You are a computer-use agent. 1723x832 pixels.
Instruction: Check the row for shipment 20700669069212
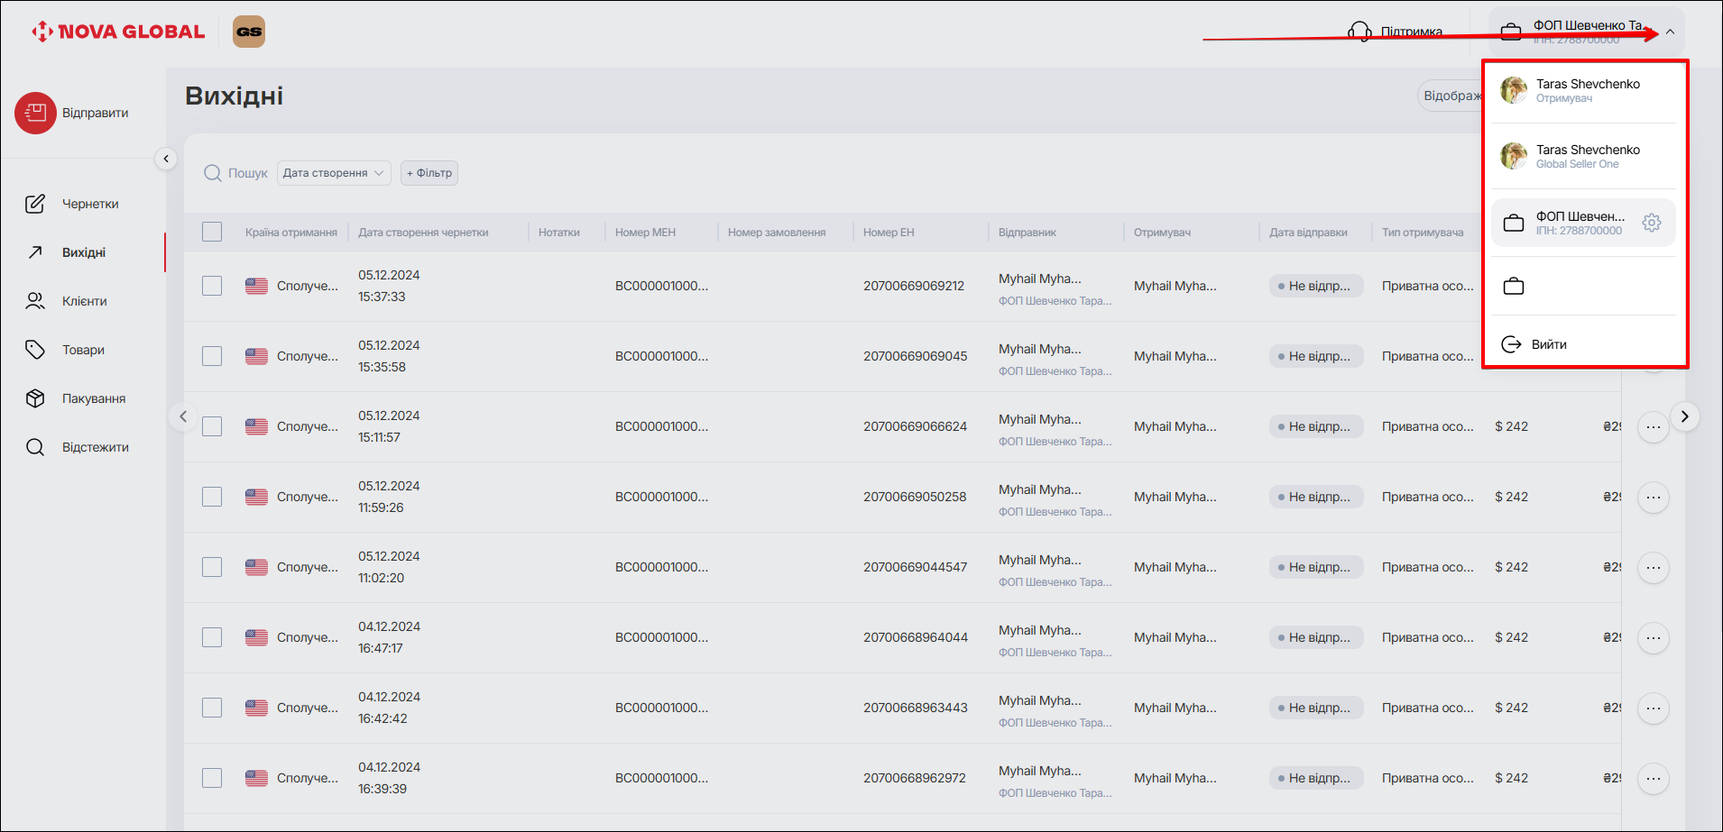point(212,286)
